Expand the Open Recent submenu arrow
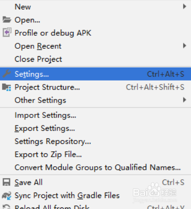191x209 pixels. coord(185,46)
